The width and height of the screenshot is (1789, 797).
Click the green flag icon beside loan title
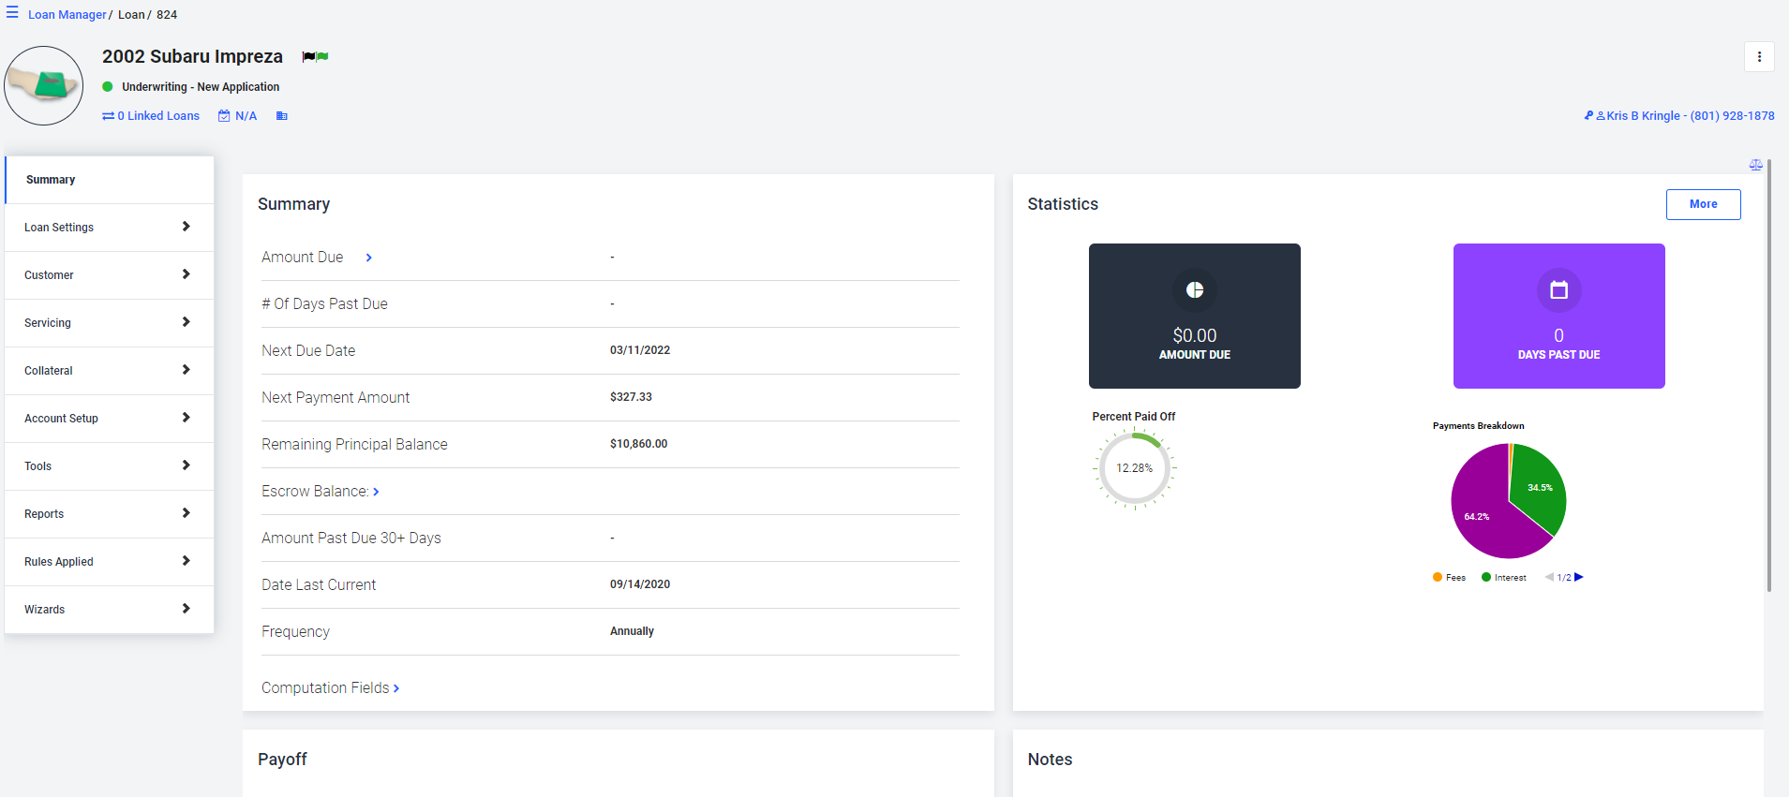point(322,57)
